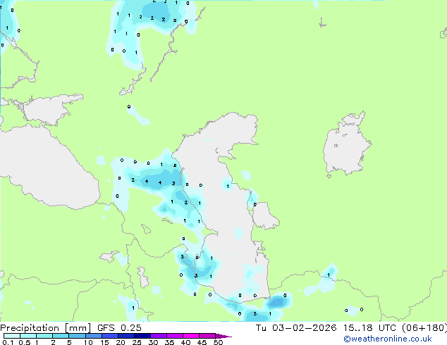Choose the 20 mm dark blue legend swatch
Image resolution: width=447 pixels, height=345 pixels.
click(127, 336)
